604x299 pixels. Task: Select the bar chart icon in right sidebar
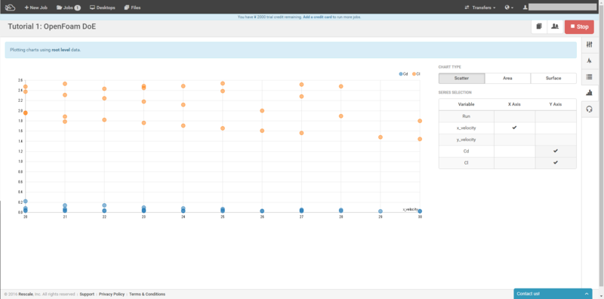[589, 92]
